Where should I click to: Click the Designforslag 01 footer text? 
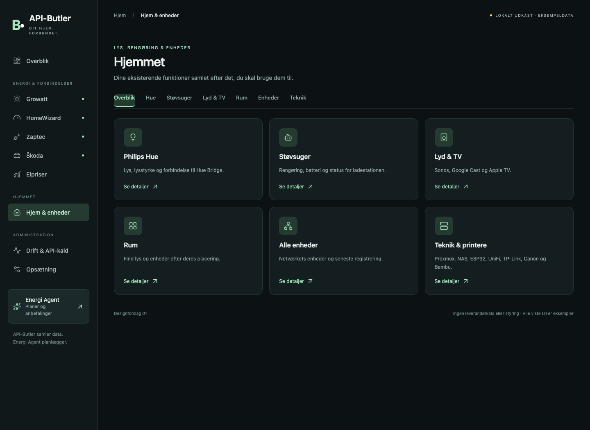130,314
